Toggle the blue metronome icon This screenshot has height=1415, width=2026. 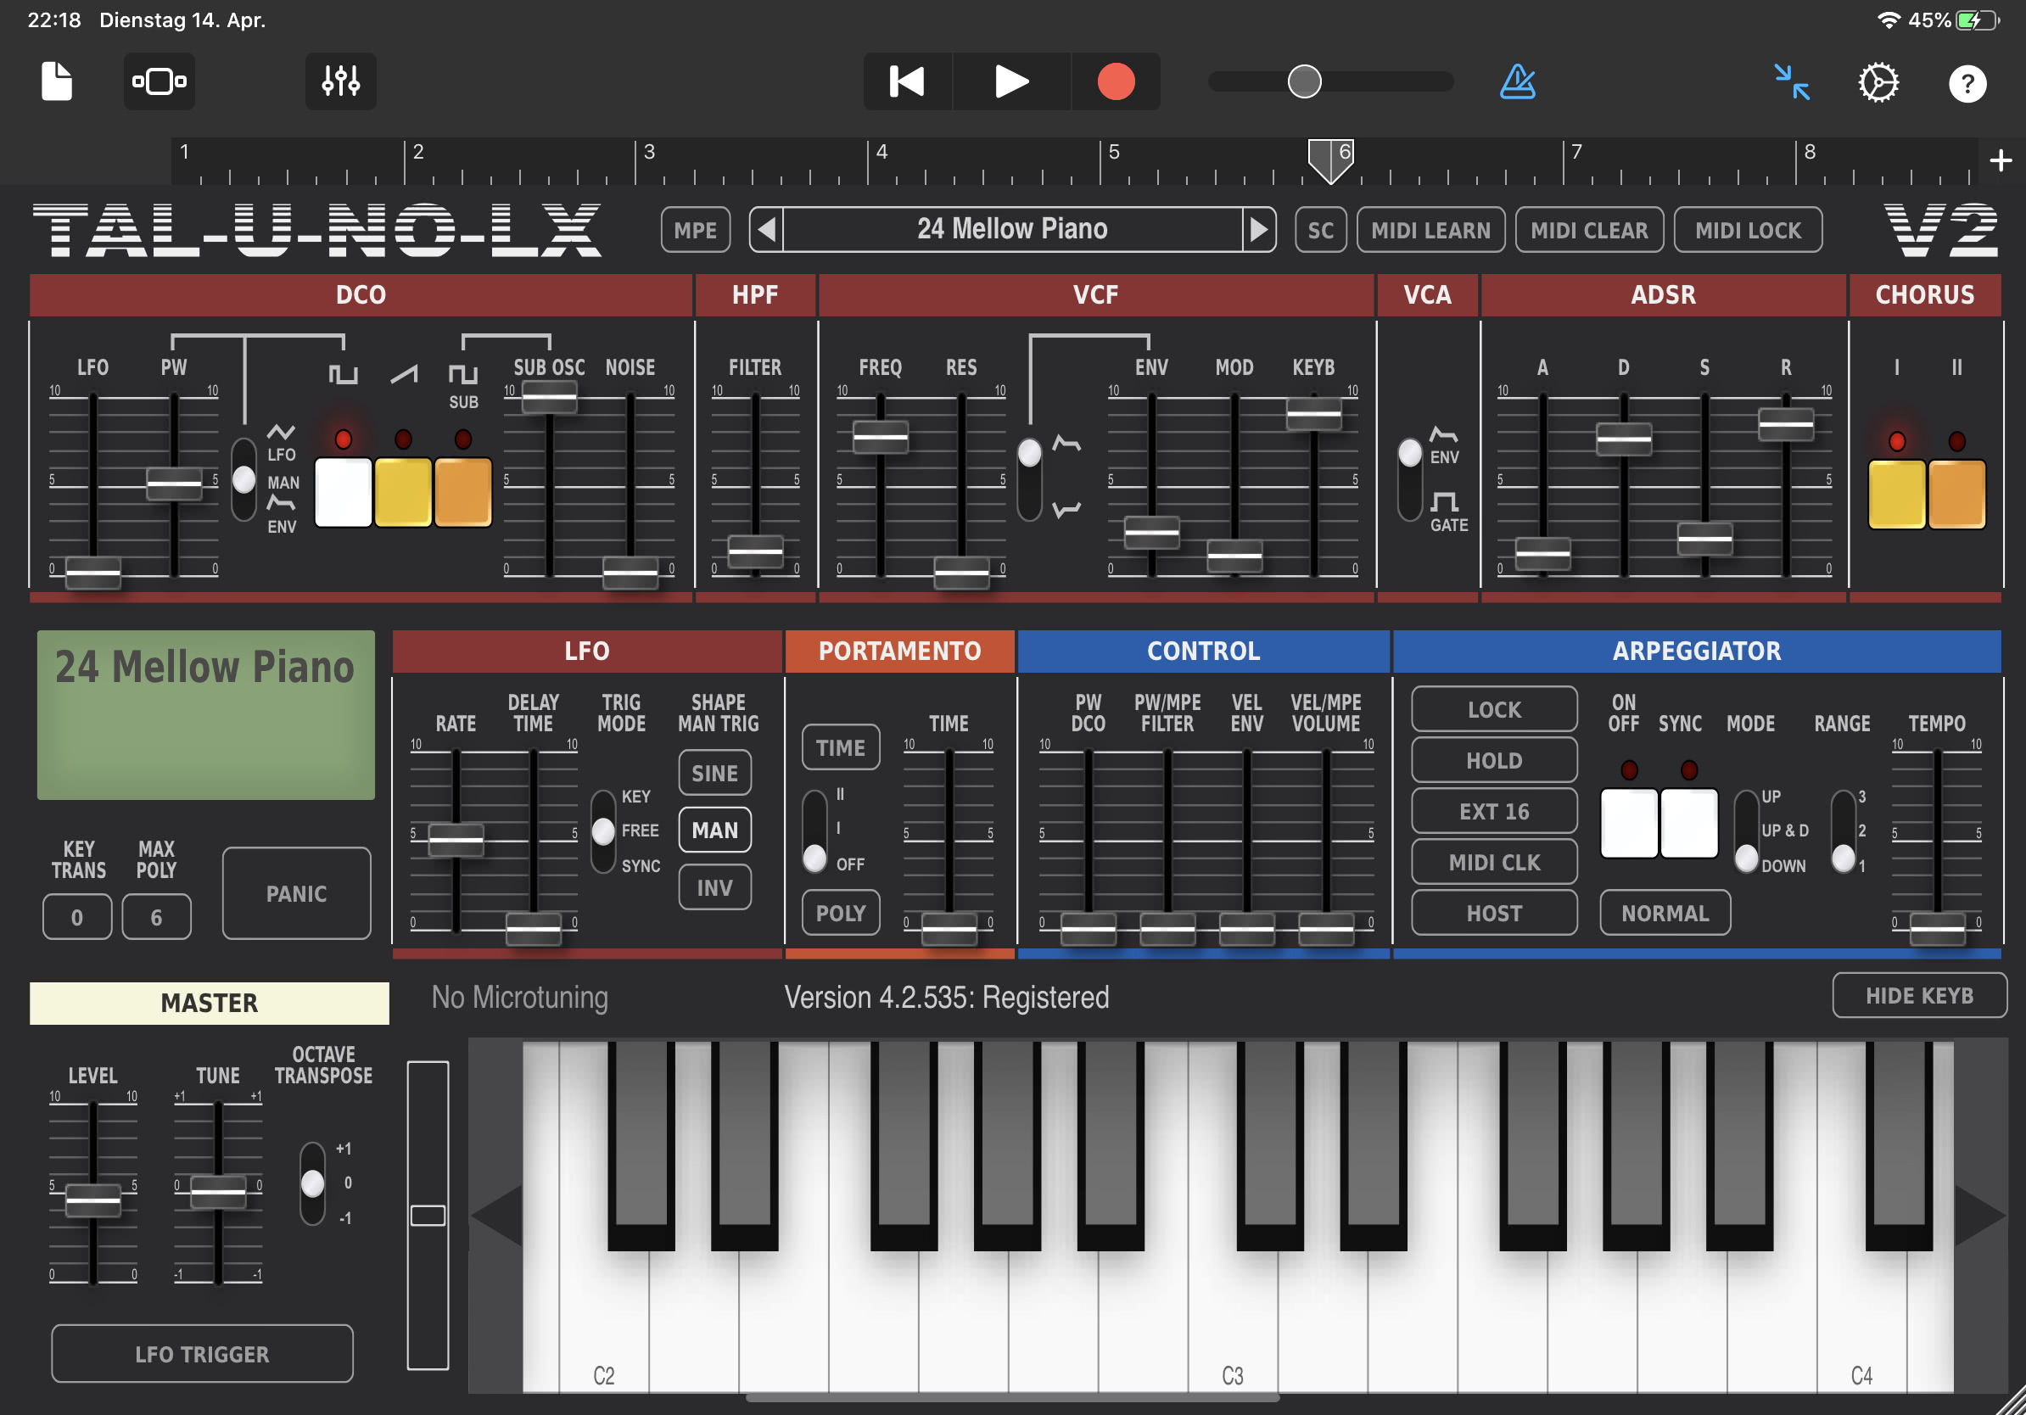(x=1518, y=81)
